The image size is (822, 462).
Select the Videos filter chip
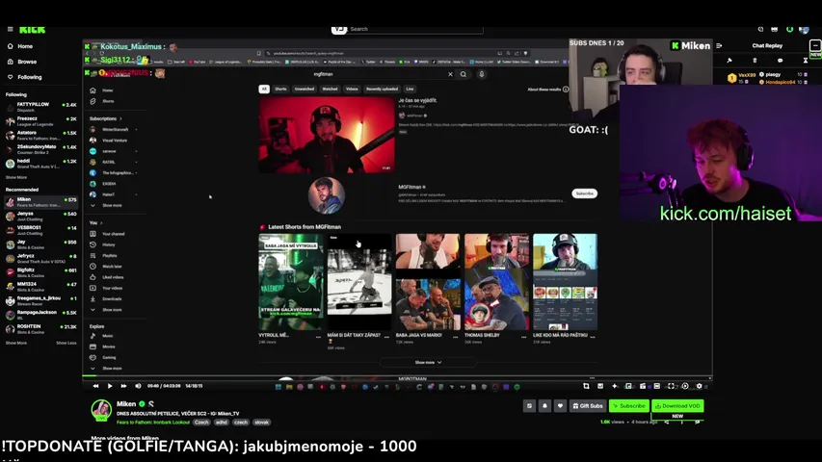point(352,90)
